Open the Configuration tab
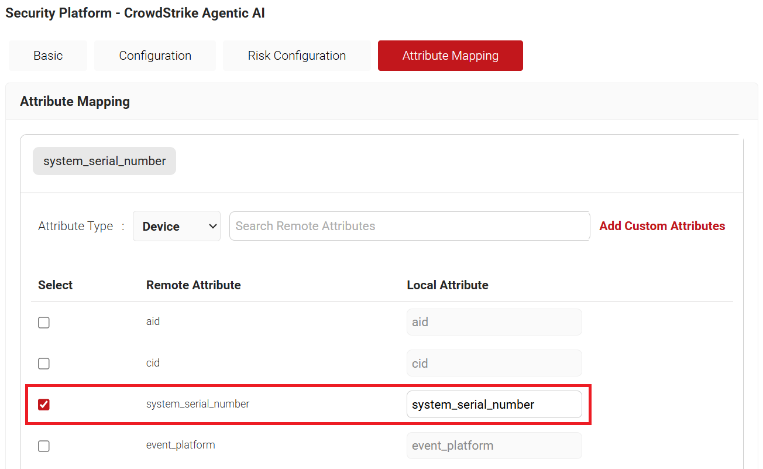This screenshot has width=763, height=469. point(155,56)
